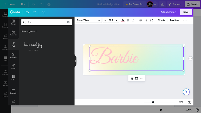This screenshot has height=113, width=201.
Task: Click the 33% zoom percentage
Action: [181, 102]
